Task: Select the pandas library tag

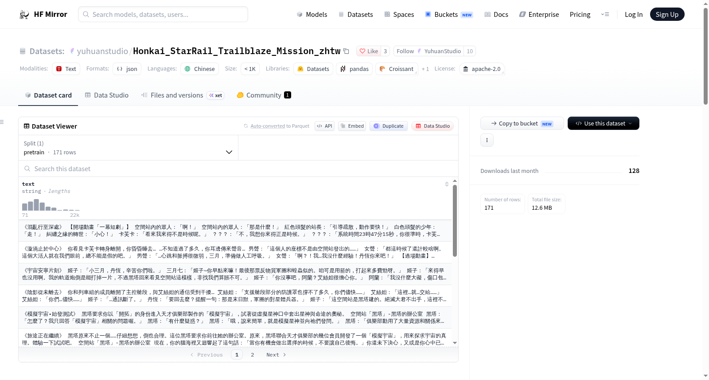Action: point(354,69)
